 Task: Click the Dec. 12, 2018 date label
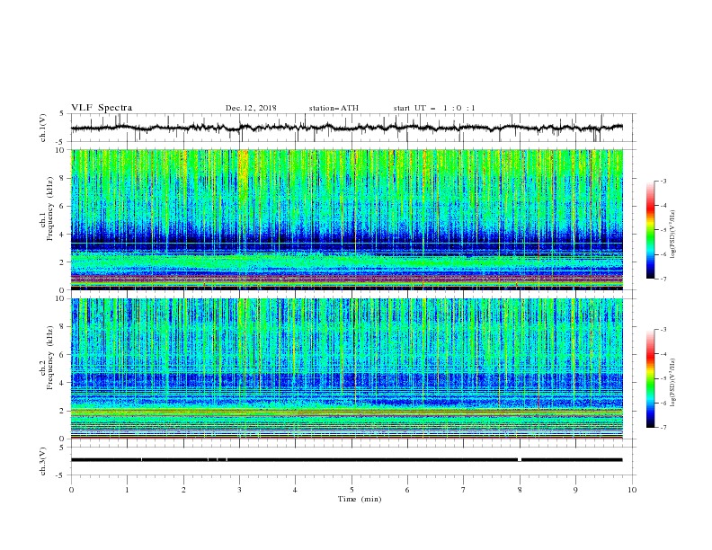click(x=251, y=108)
